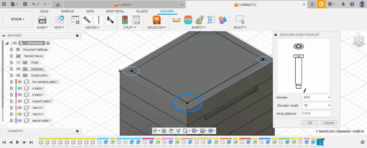Expand the riser b:1 node
The height and width of the screenshot is (148, 367).
[12, 114]
